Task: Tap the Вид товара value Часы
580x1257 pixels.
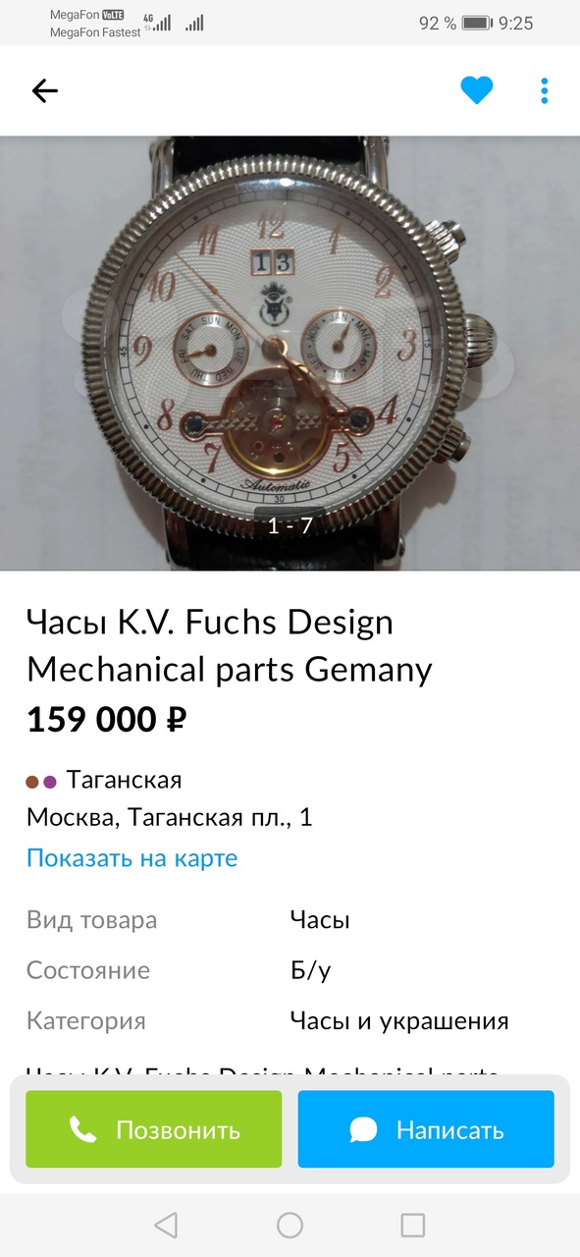Action: (320, 920)
